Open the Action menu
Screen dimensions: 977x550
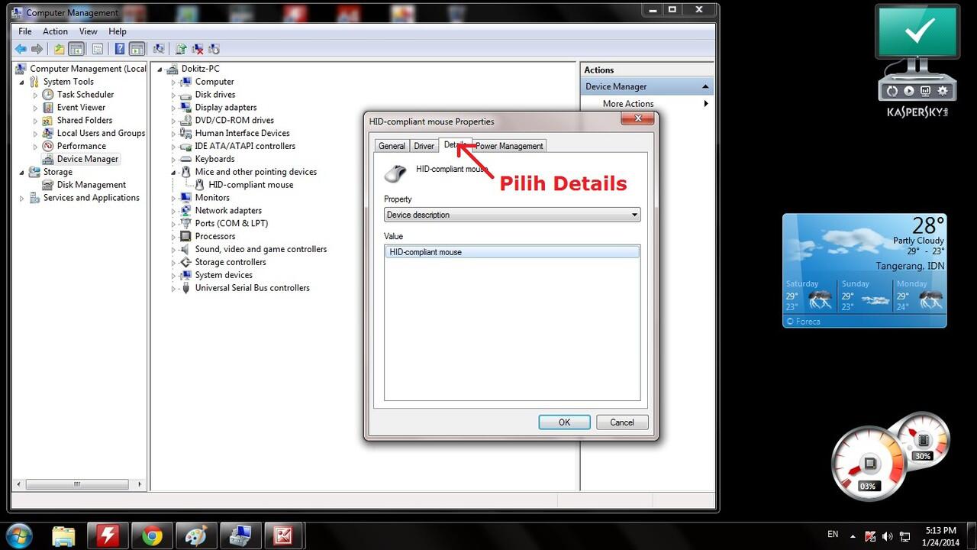[55, 31]
